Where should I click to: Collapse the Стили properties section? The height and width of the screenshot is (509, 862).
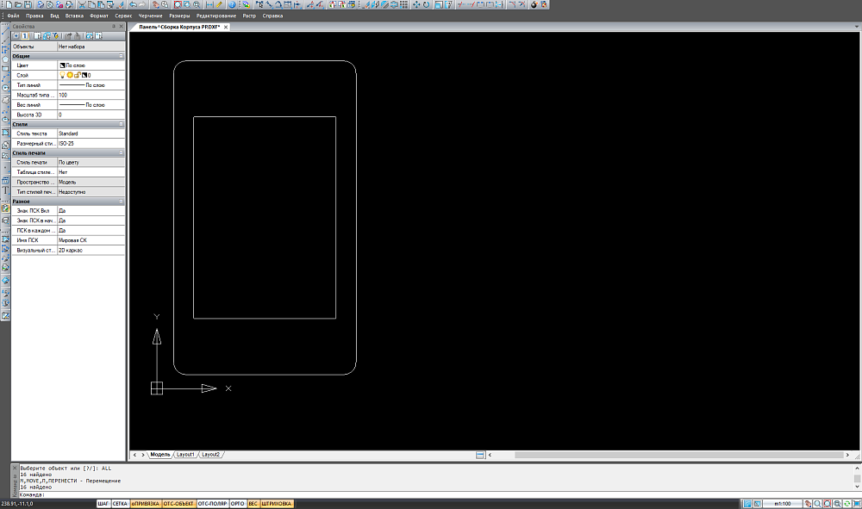click(x=121, y=124)
